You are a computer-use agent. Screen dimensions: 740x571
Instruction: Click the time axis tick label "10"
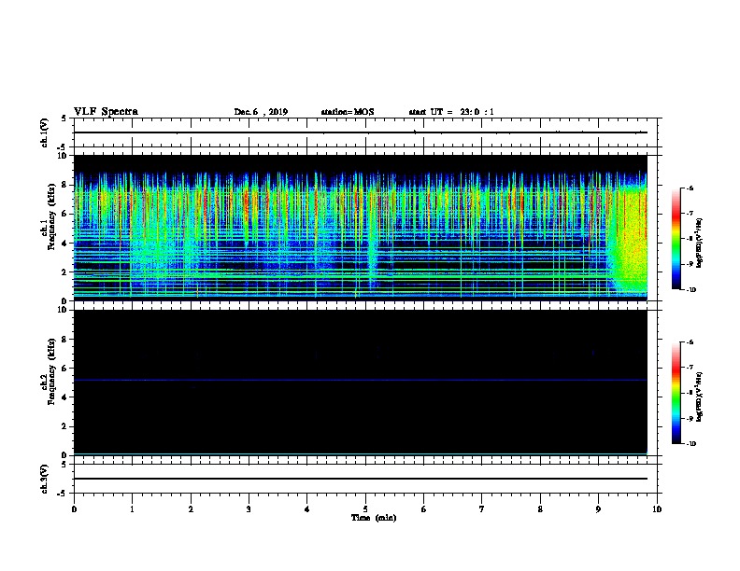pos(657,509)
